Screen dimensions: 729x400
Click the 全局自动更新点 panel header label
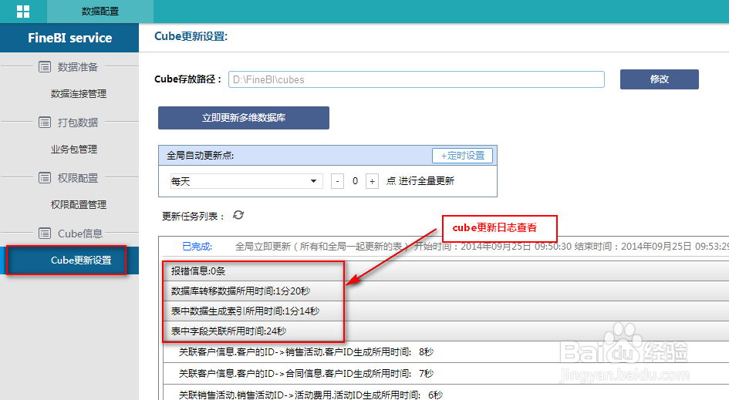[200, 156]
